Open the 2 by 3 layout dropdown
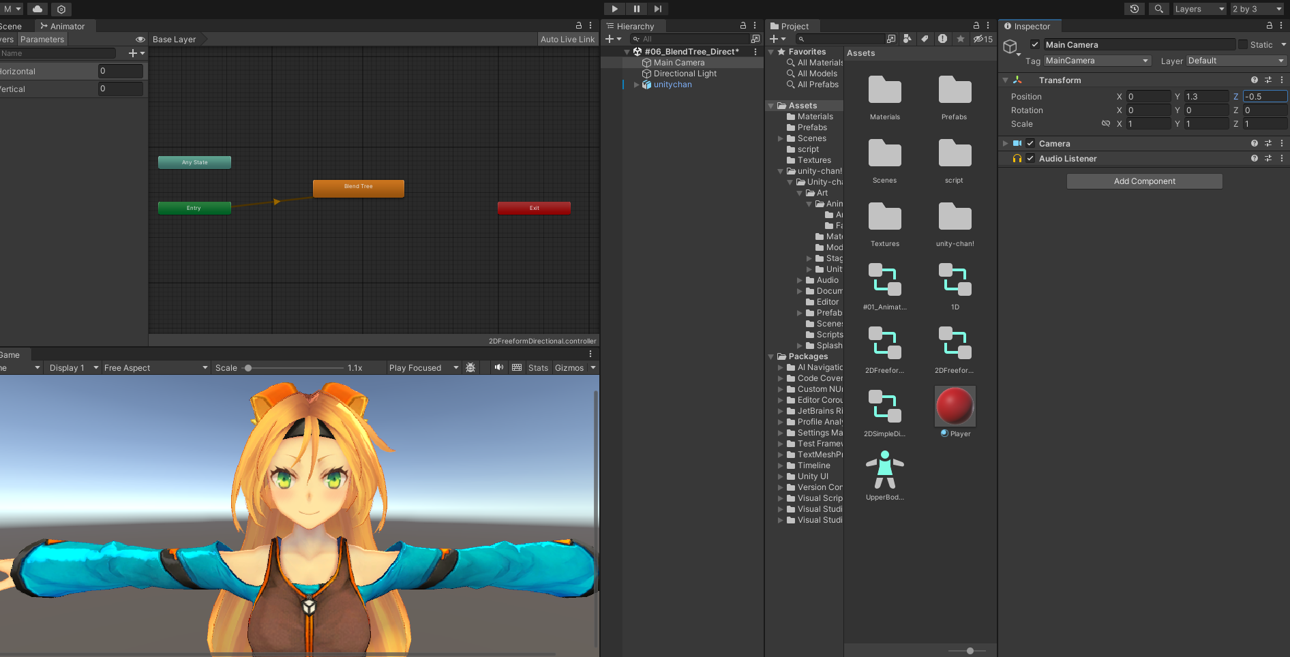Image resolution: width=1290 pixels, height=657 pixels. (1257, 9)
